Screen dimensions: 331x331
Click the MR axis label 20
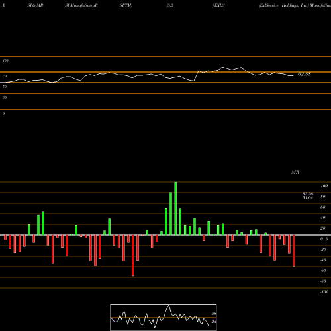coord(322,228)
